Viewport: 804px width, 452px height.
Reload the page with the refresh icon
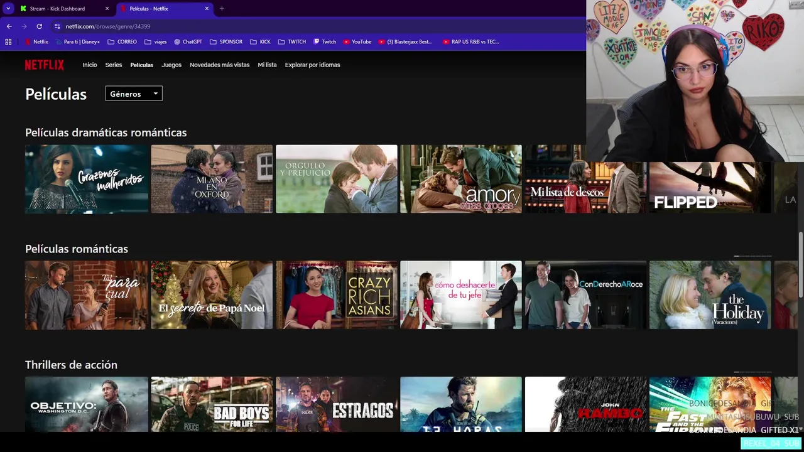(x=39, y=26)
